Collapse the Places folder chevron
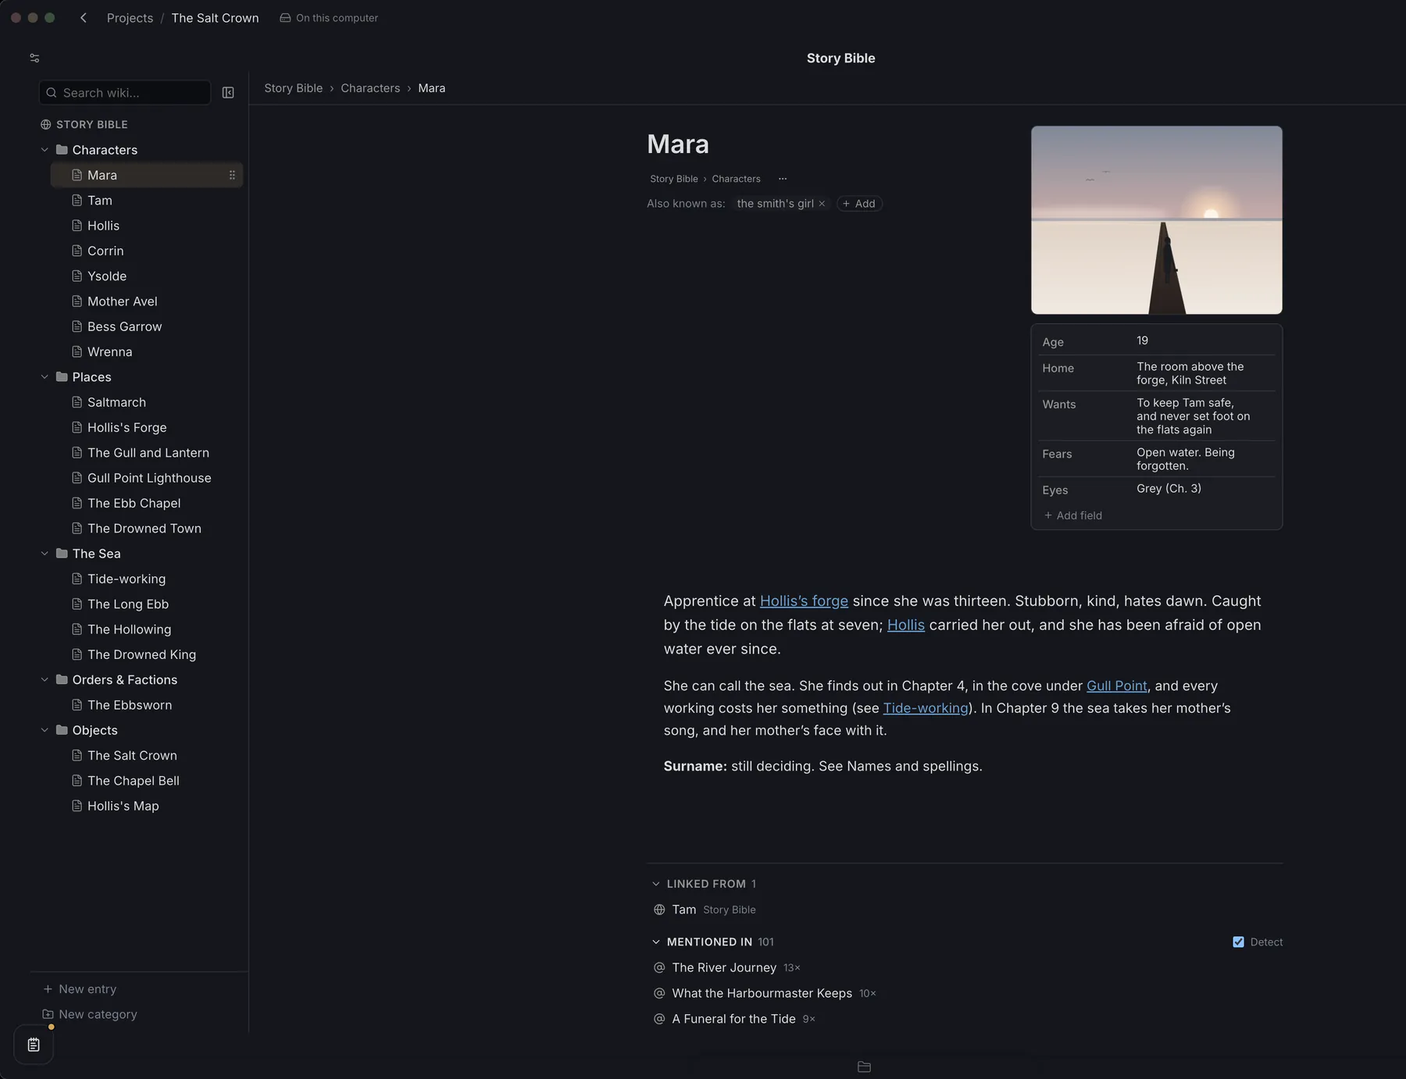Image resolution: width=1406 pixels, height=1079 pixels. pos(45,377)
